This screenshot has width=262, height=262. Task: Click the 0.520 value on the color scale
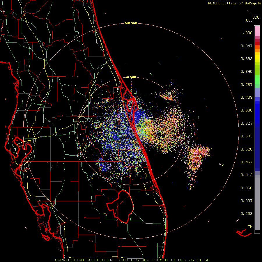click(x=247, y=149)
